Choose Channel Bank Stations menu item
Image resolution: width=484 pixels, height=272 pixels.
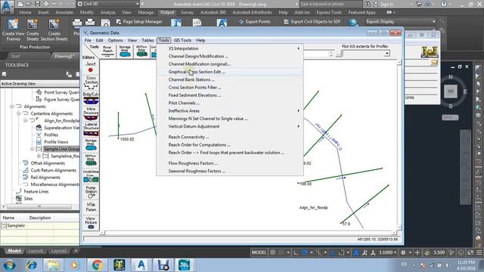pos(230,79)
